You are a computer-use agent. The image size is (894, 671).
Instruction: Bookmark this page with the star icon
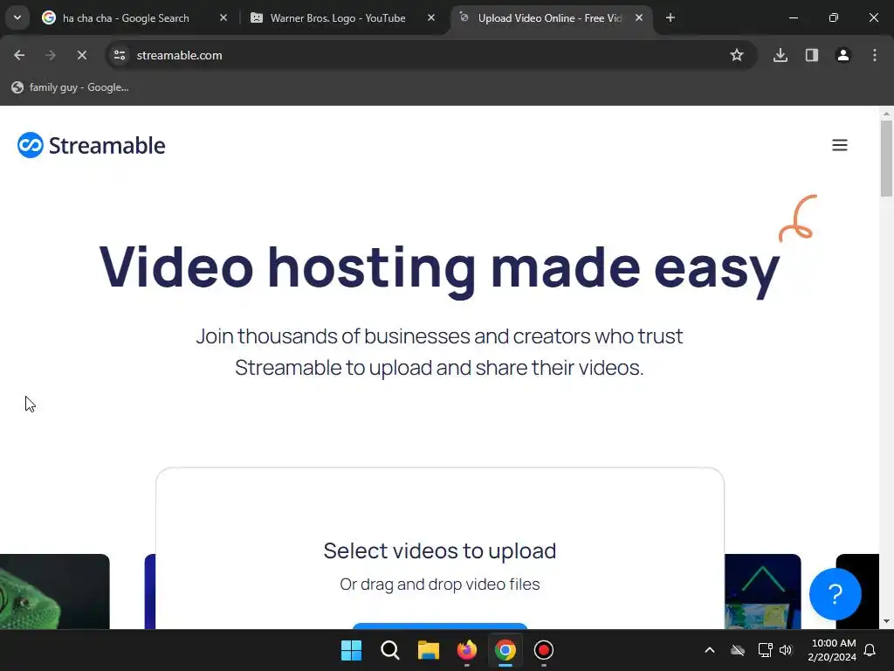(x=737, y=55)
